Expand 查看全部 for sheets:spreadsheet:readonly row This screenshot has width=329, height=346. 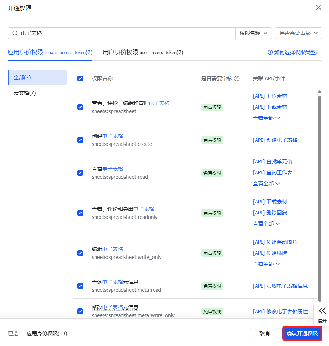(266, 224)
